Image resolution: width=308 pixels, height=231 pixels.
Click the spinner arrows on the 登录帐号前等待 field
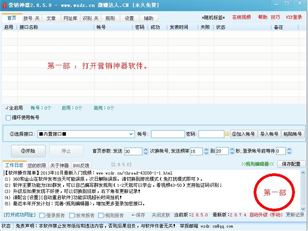[289, 151]
